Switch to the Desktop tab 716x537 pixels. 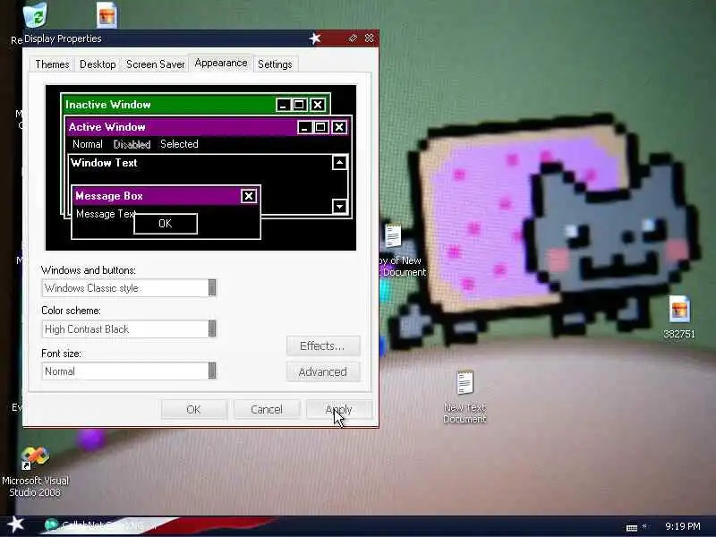[98, 64]
